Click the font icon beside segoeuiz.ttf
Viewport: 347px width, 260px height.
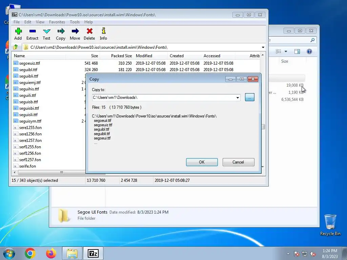click(16, 63)
